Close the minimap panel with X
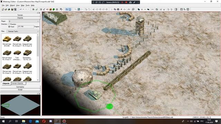 [x=39, y=93]
